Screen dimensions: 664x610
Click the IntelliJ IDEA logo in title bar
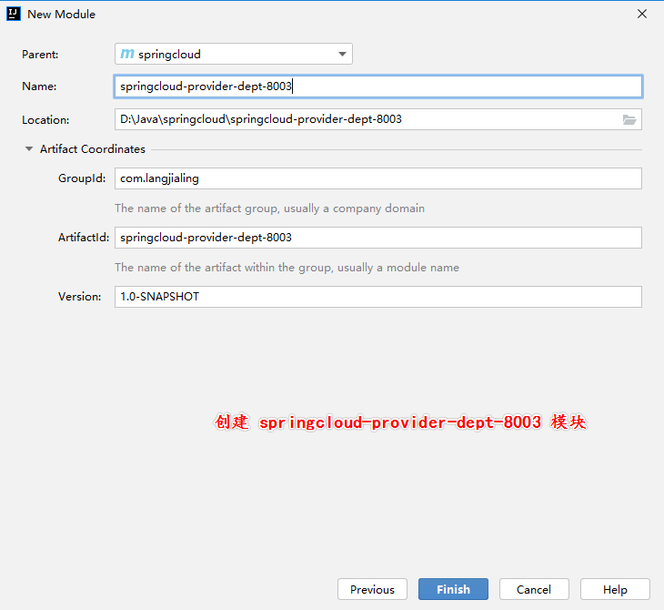[14, 14]
